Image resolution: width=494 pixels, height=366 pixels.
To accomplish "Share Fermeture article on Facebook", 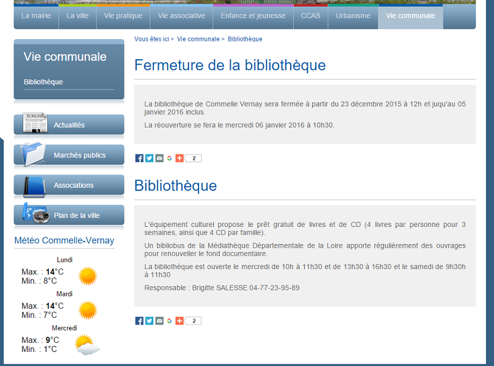I will tap(139, 158).
